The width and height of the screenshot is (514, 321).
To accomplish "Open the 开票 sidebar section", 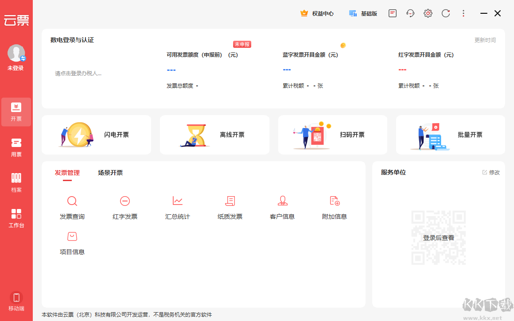I will point(16,112).
